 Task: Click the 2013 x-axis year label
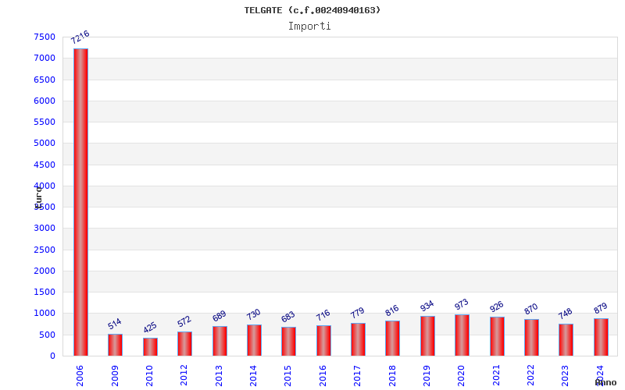(219, 376)
